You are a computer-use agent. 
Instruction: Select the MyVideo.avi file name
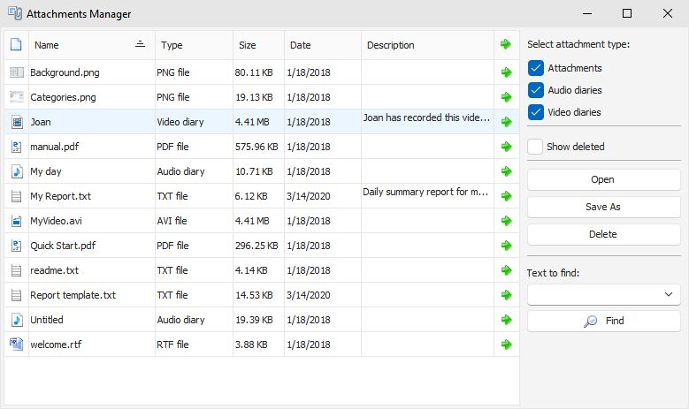pos(56,221)
